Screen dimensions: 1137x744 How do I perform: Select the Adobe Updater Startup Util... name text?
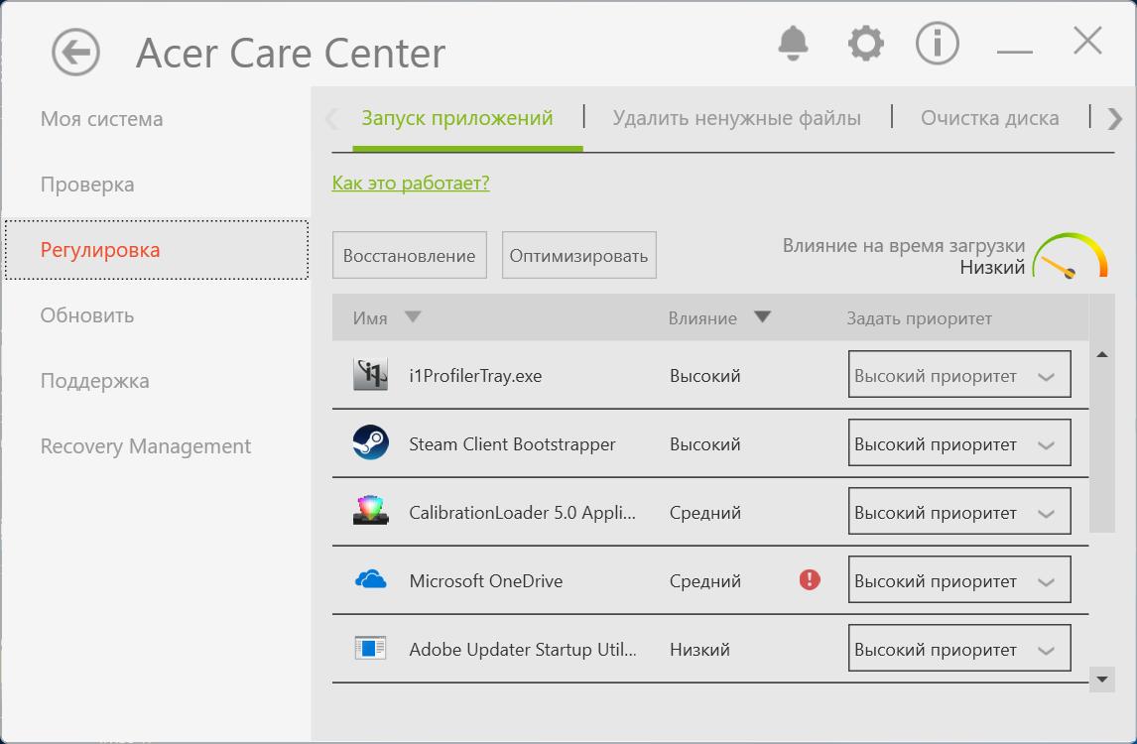click(x=523, y=649)
